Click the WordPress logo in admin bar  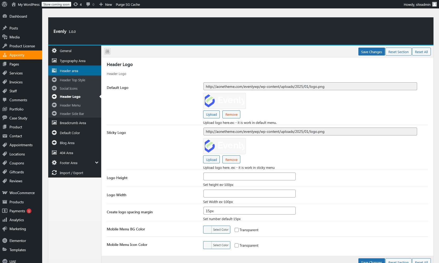click(x=4, y=4)
